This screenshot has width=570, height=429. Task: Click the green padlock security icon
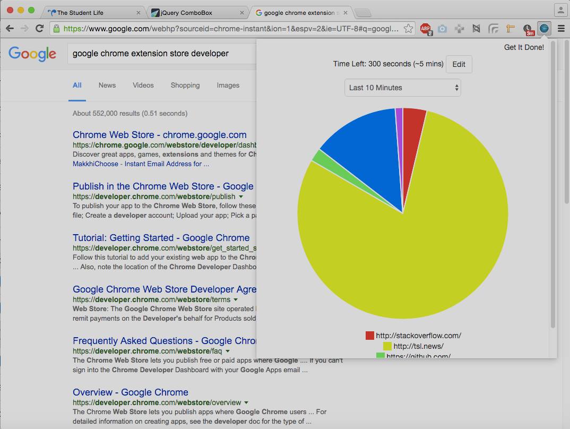pos(56,28)
